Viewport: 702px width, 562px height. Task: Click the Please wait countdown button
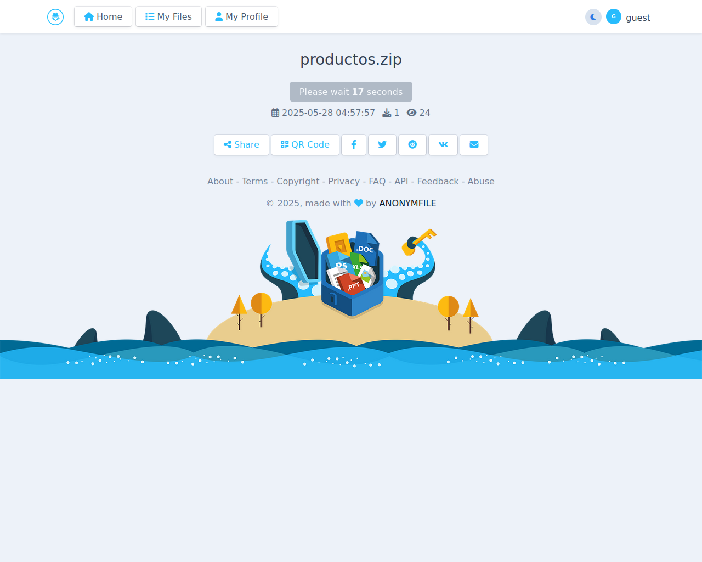coord(351,92)
